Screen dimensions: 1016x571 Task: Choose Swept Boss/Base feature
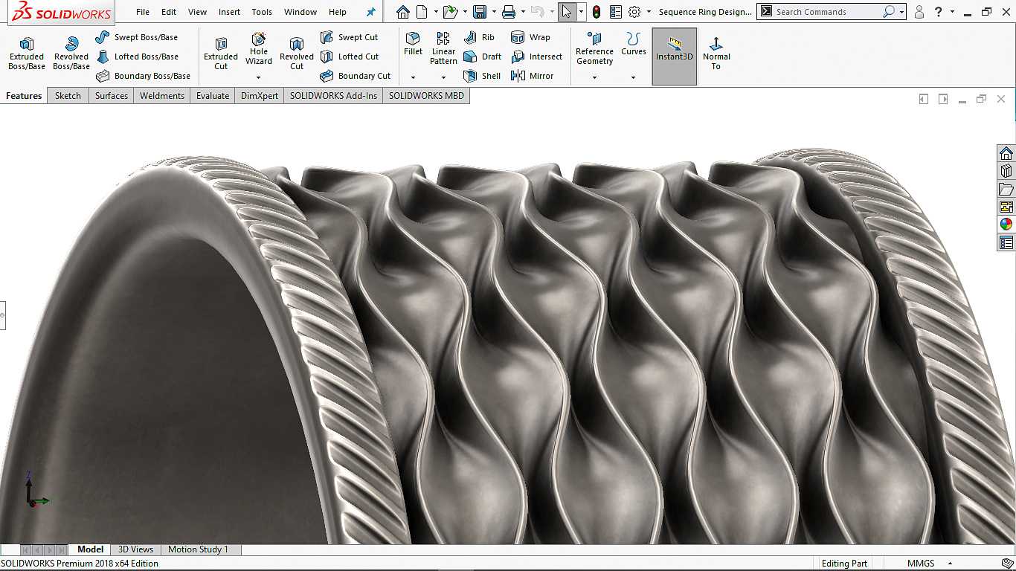pyautogui.click(x=137, y=37)
